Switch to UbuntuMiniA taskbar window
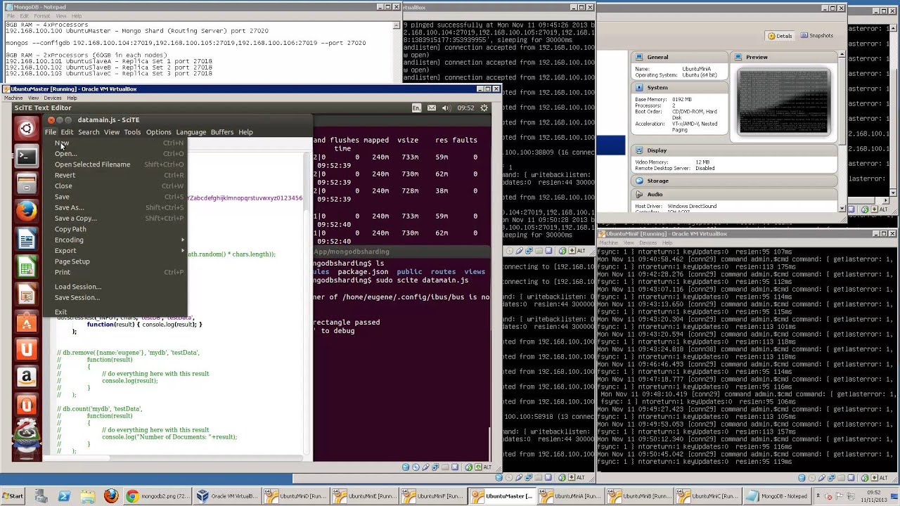Viewport: 900px width, 506px height. (571, 496)
